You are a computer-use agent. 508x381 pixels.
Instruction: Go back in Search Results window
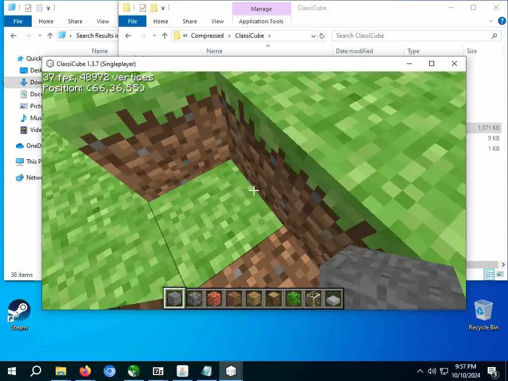[x=13, y=36]
